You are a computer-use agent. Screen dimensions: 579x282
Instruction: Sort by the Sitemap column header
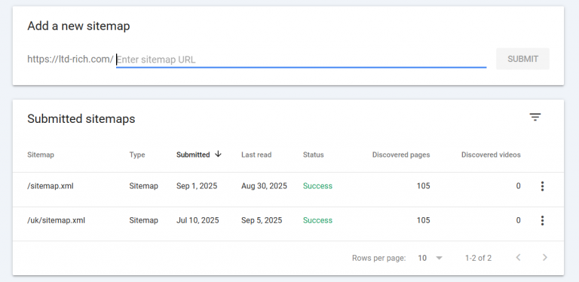click(x=41, y=155)
